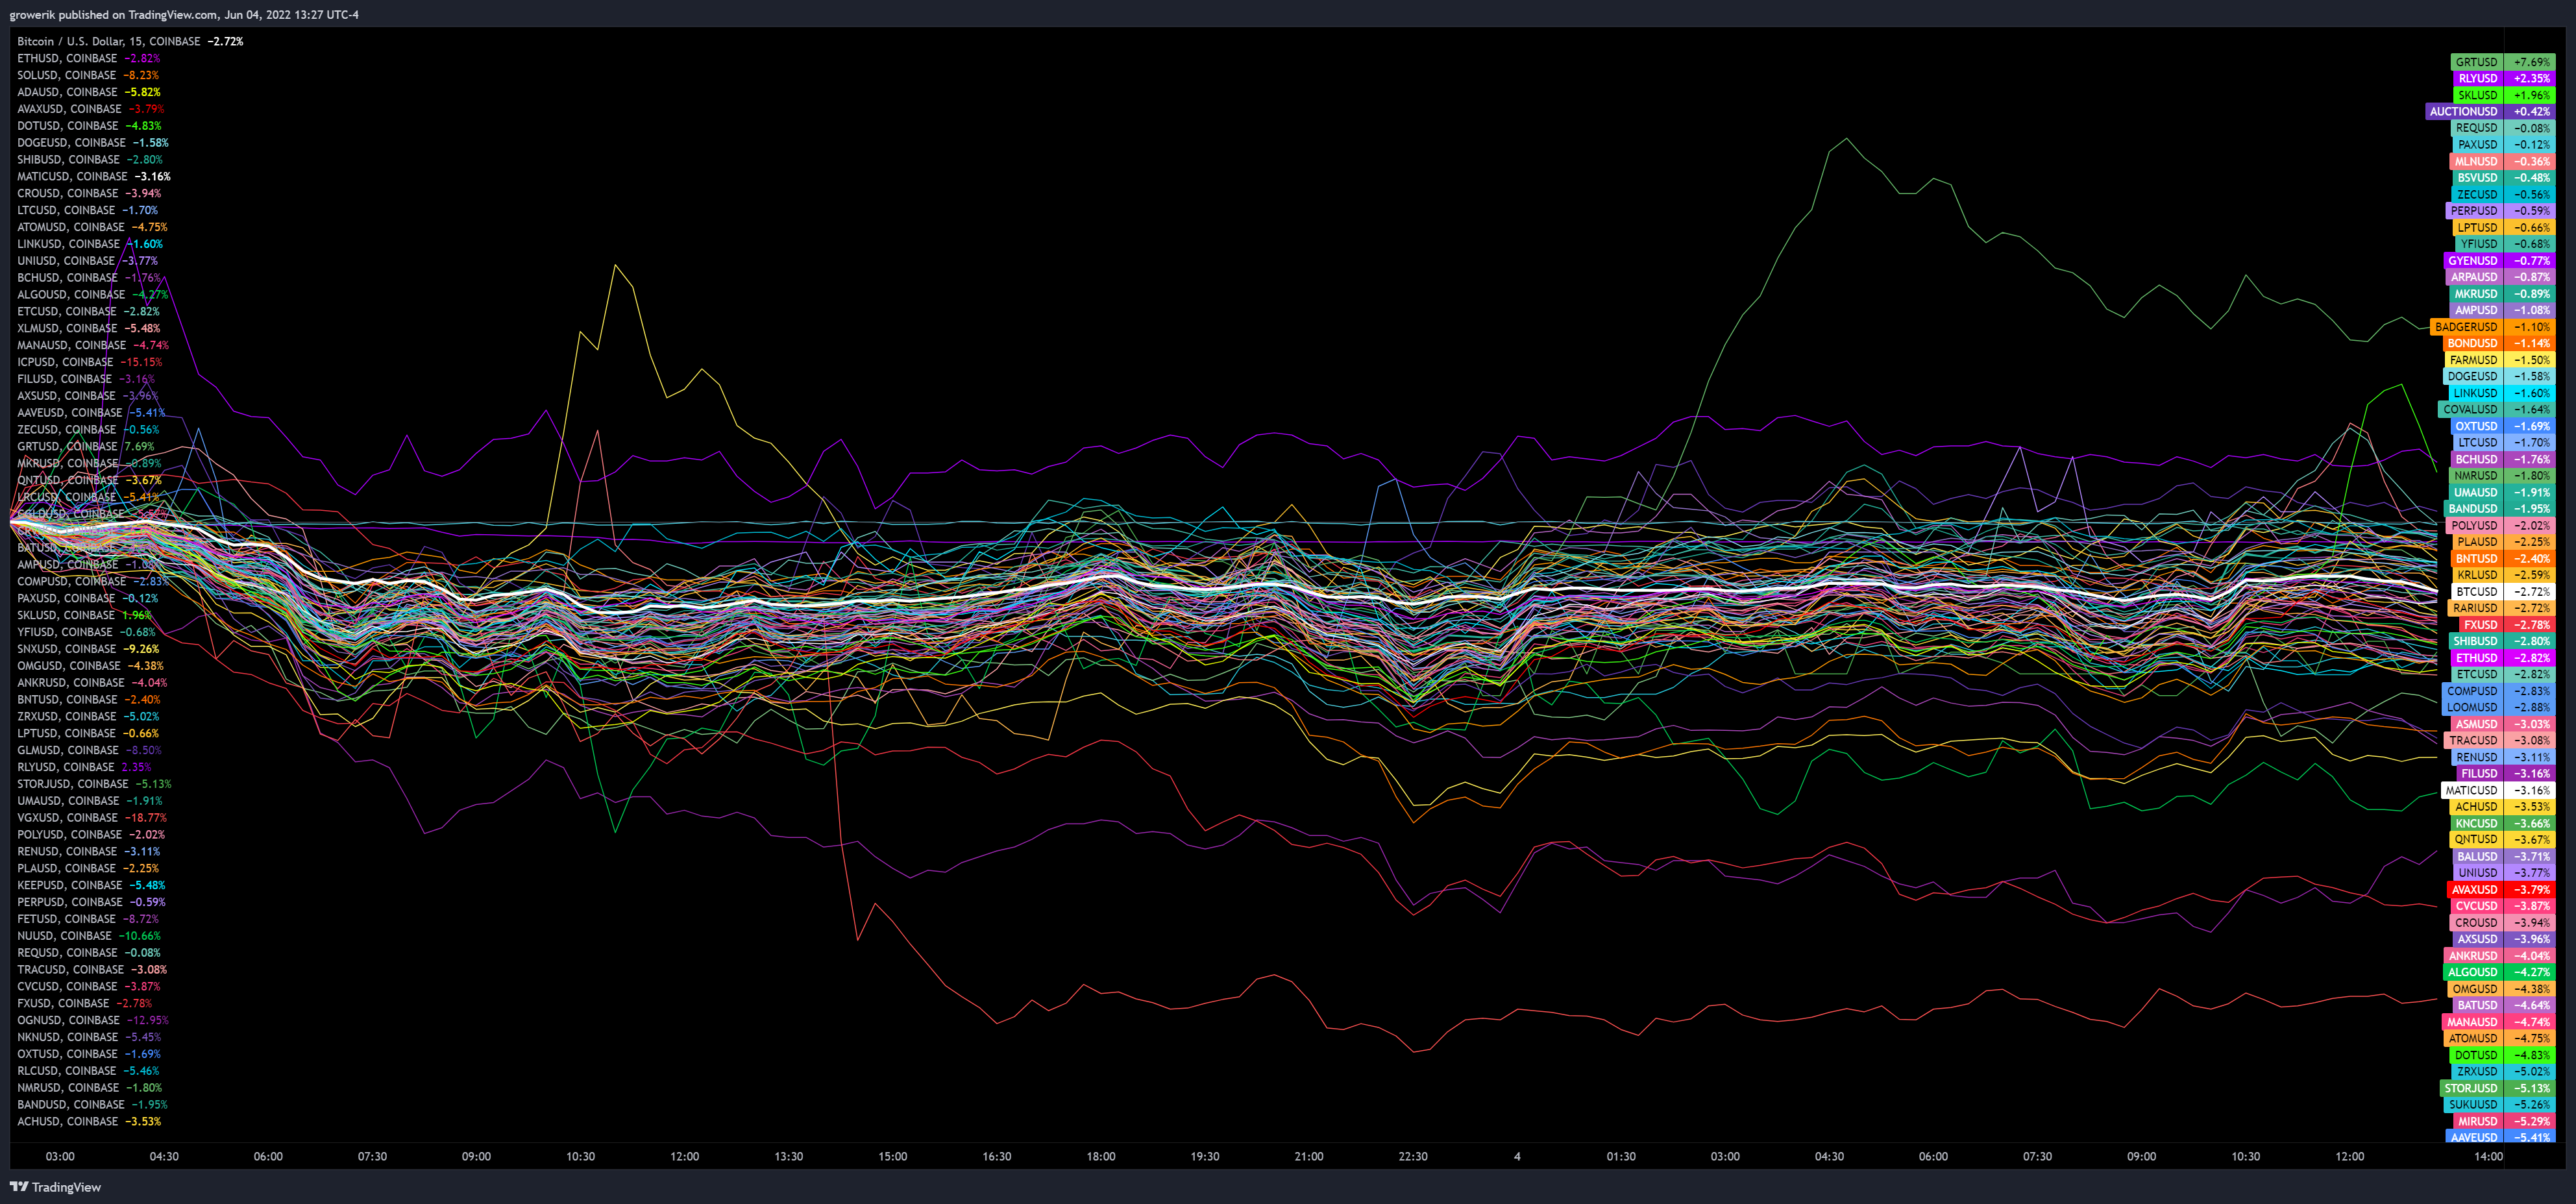Select the DOGEUSD, COINBASE legend row on left
Image resolution: width=2576 pixels, height=1204 pixels.
[x=93, y=143]
